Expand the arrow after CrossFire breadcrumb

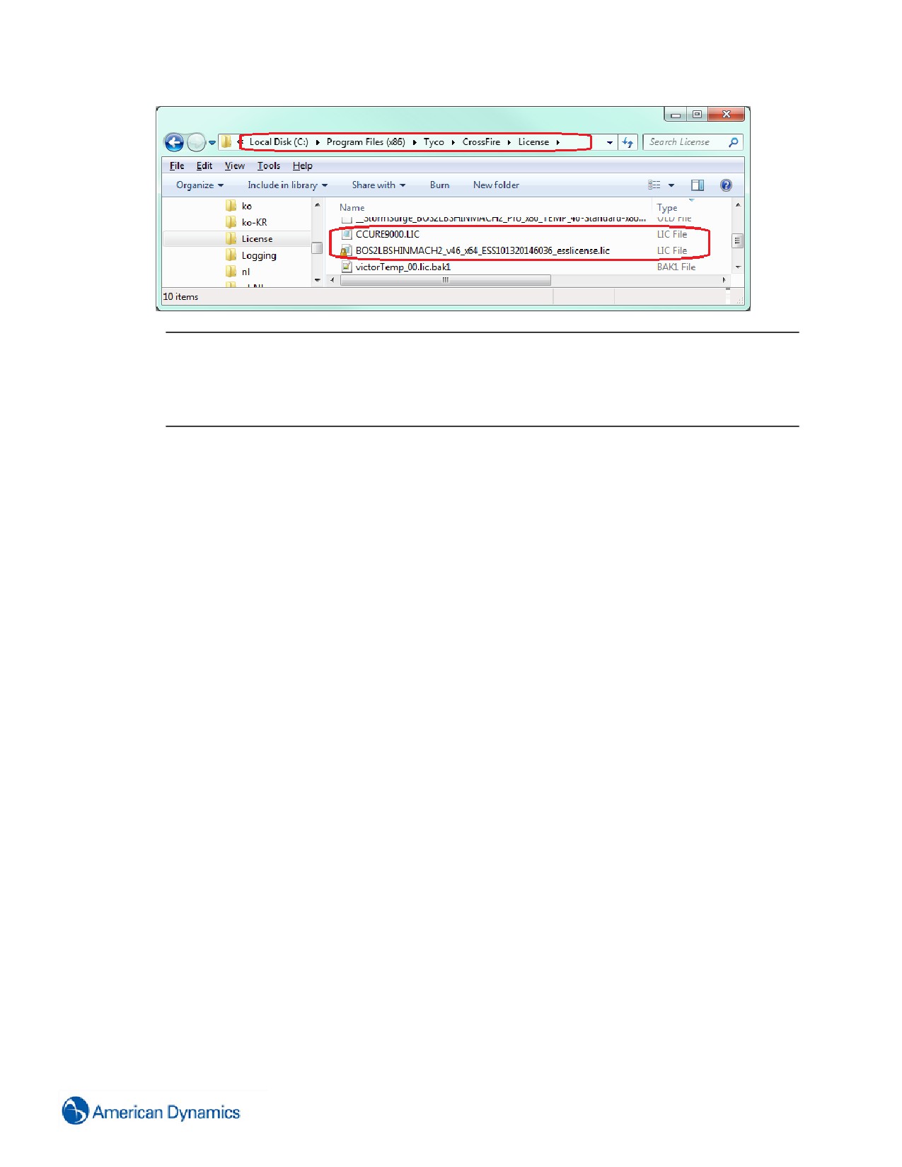click(509, 142)
